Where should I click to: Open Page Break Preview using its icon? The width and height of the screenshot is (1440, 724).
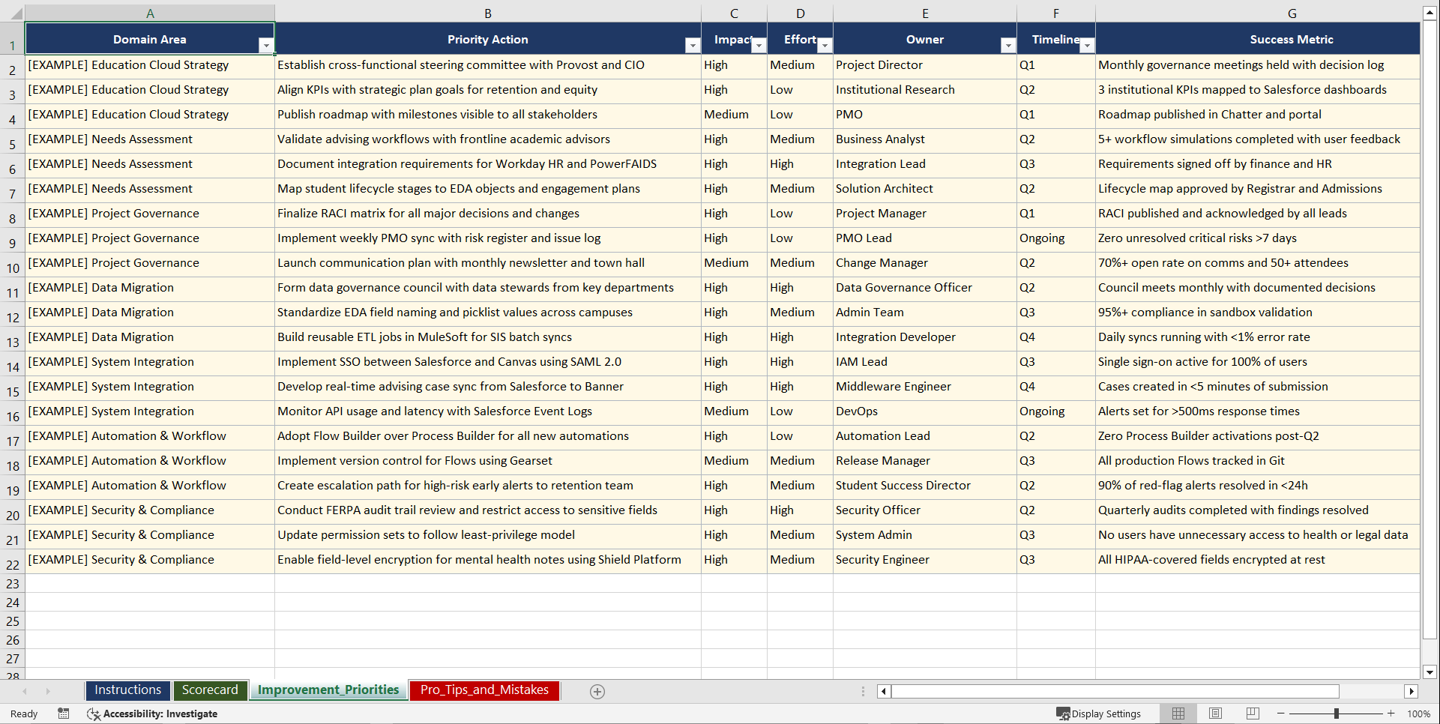1253,713
